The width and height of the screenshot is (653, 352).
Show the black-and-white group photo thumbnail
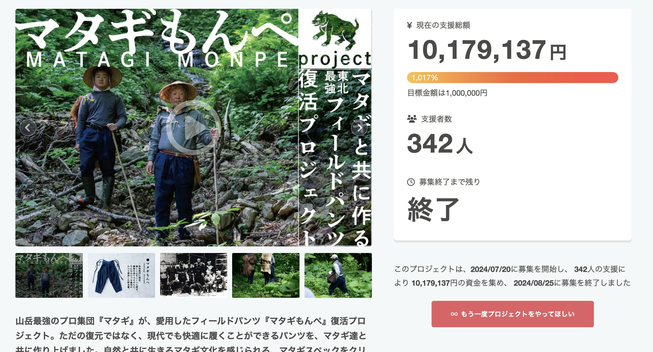[194, 275]
